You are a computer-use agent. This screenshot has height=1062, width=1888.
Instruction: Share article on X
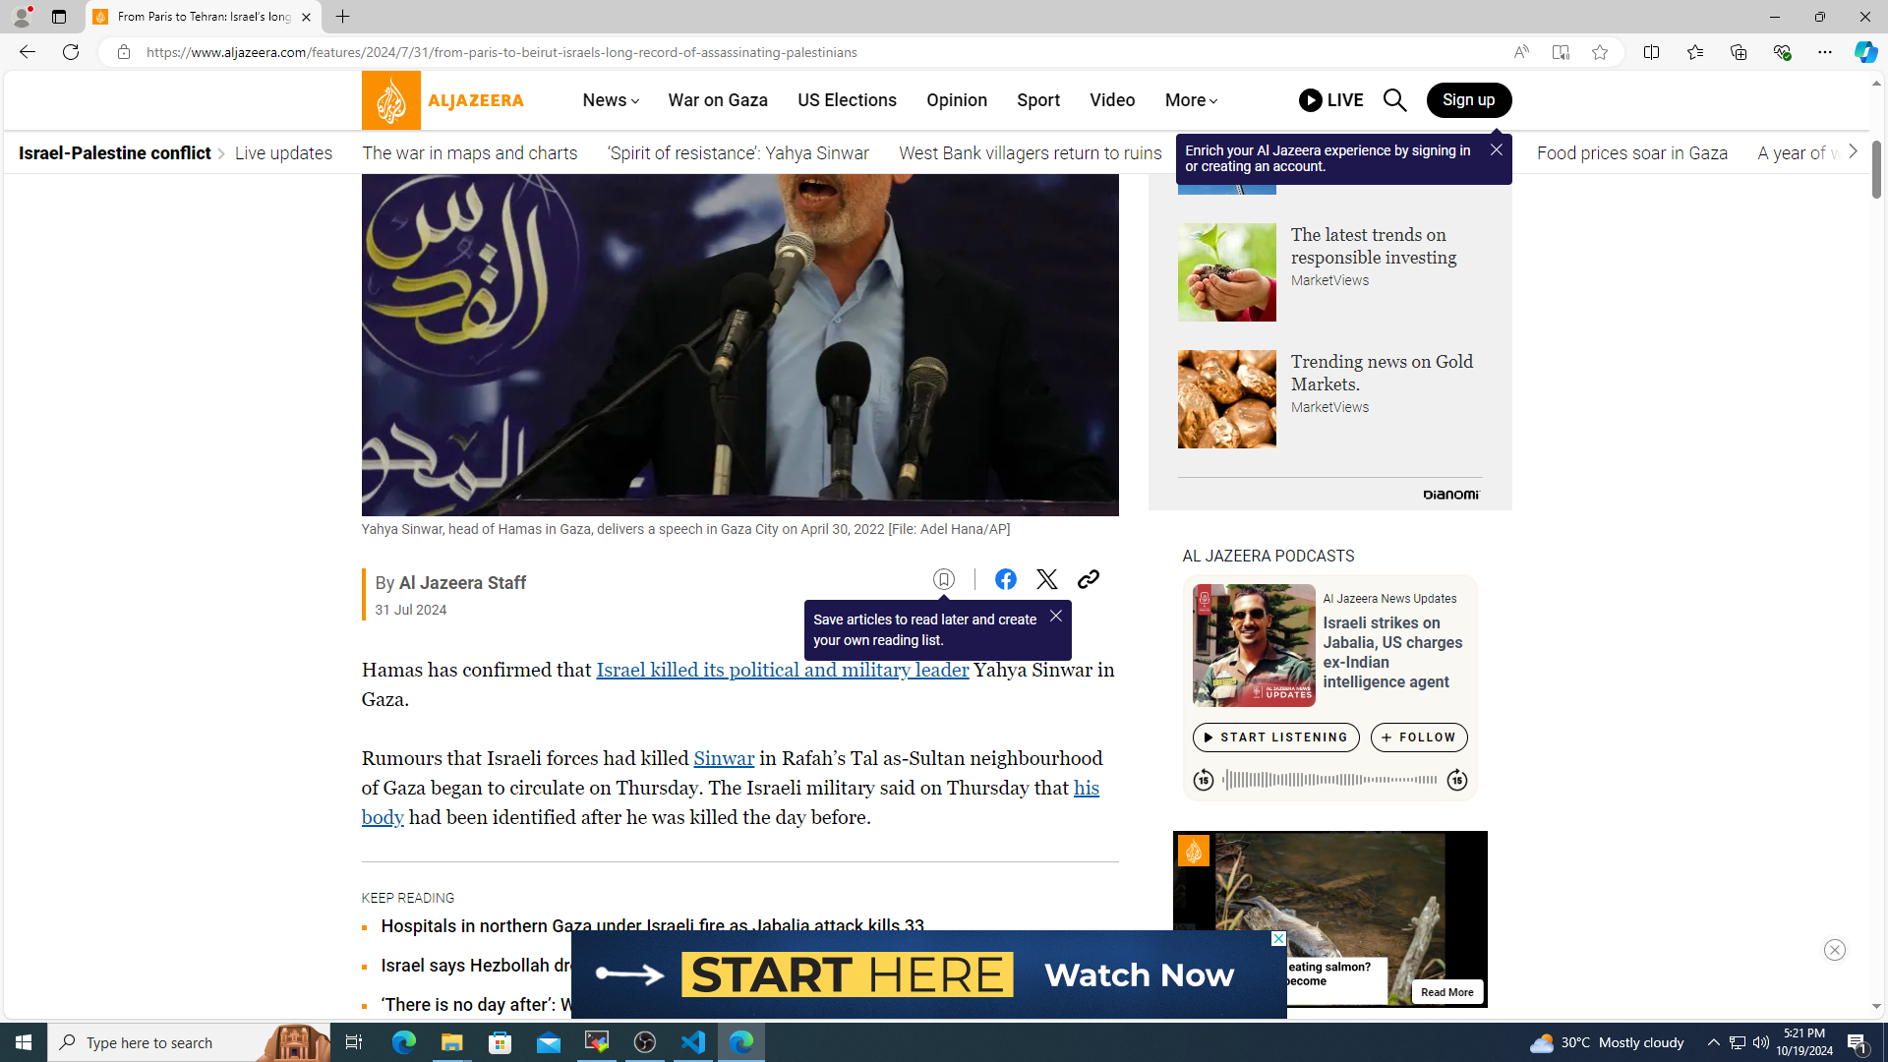click(x=1046, y=579)
